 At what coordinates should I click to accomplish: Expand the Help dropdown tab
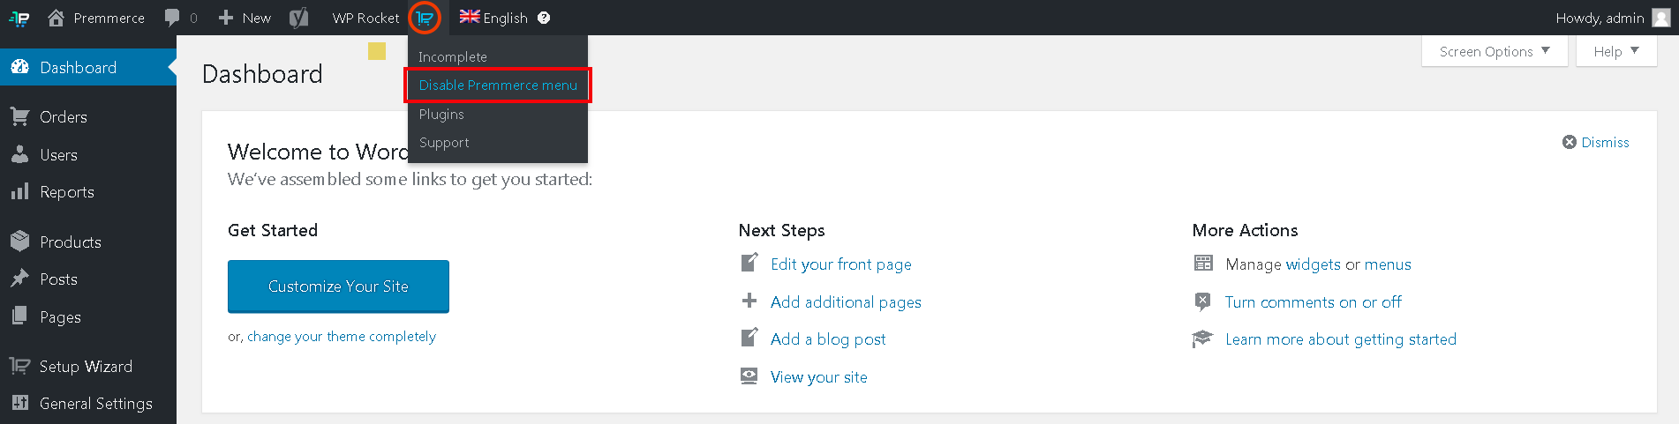(1616, 51)
